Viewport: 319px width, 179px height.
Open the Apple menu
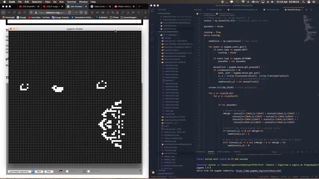coord(4,2)
